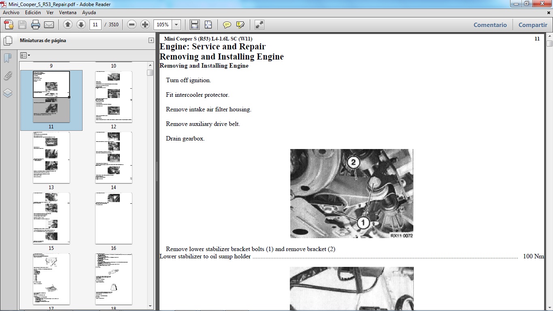Open the attachments paperclip panel icon
The image size is (553, 311).
pyautogui.click(x=8, y=76)
